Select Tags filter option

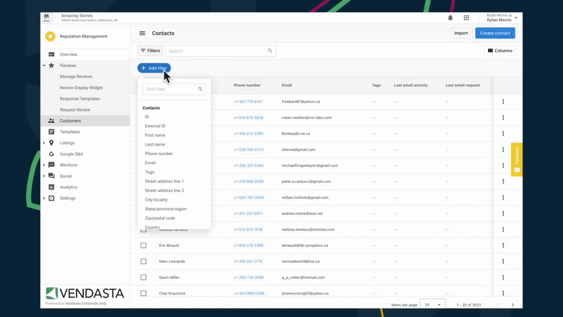coord(150,172)
